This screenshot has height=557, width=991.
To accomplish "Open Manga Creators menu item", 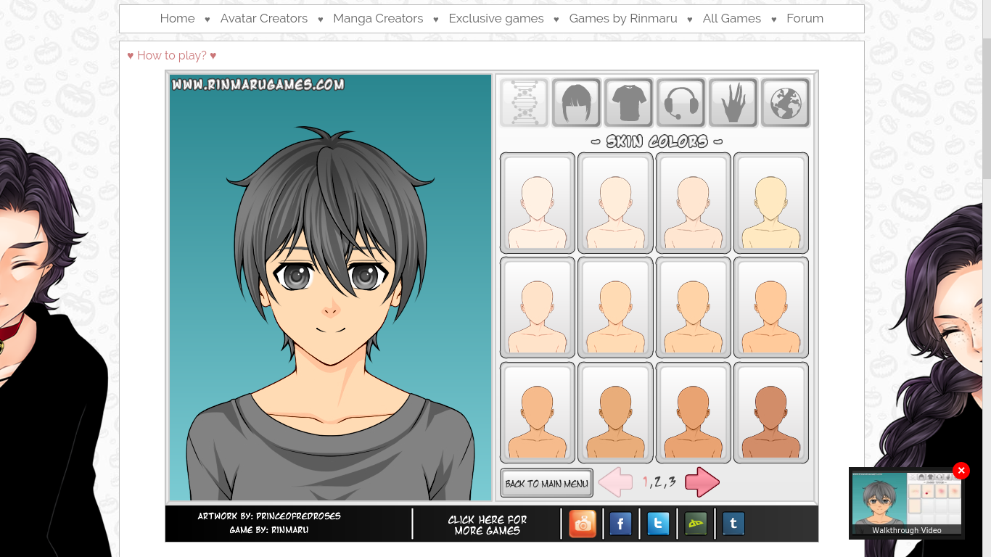I will click(378, 18).
